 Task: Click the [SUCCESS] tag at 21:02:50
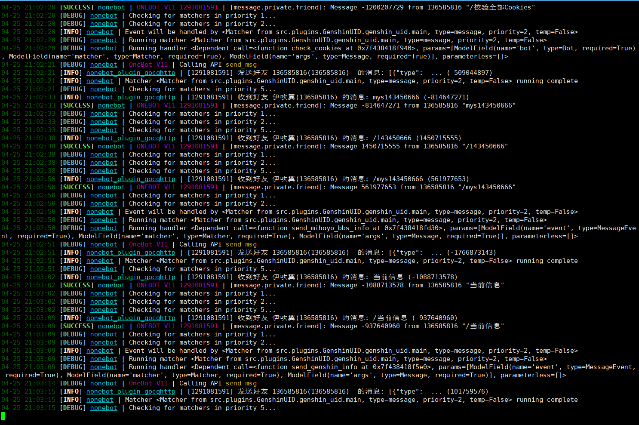[x=77, y=187]
